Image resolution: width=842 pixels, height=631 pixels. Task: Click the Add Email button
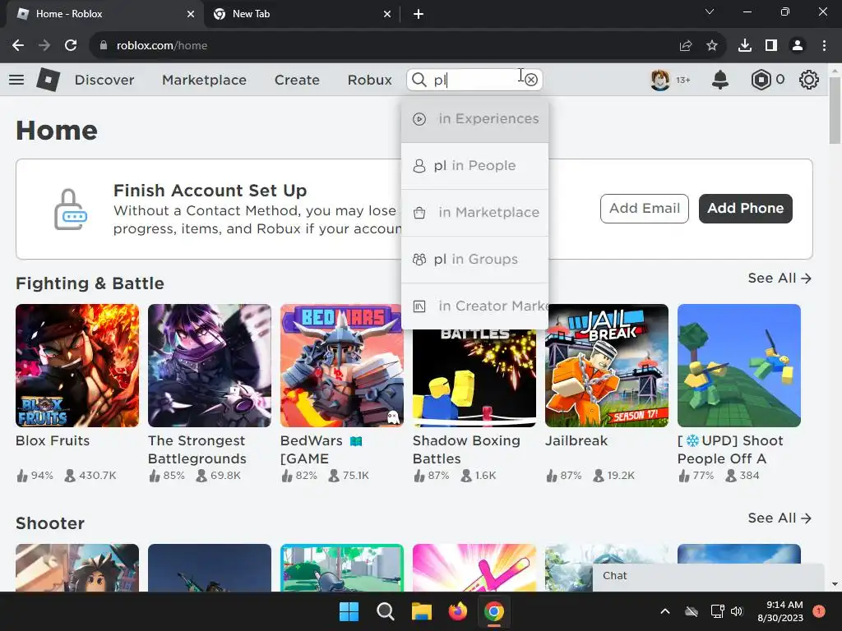[645, 208]
